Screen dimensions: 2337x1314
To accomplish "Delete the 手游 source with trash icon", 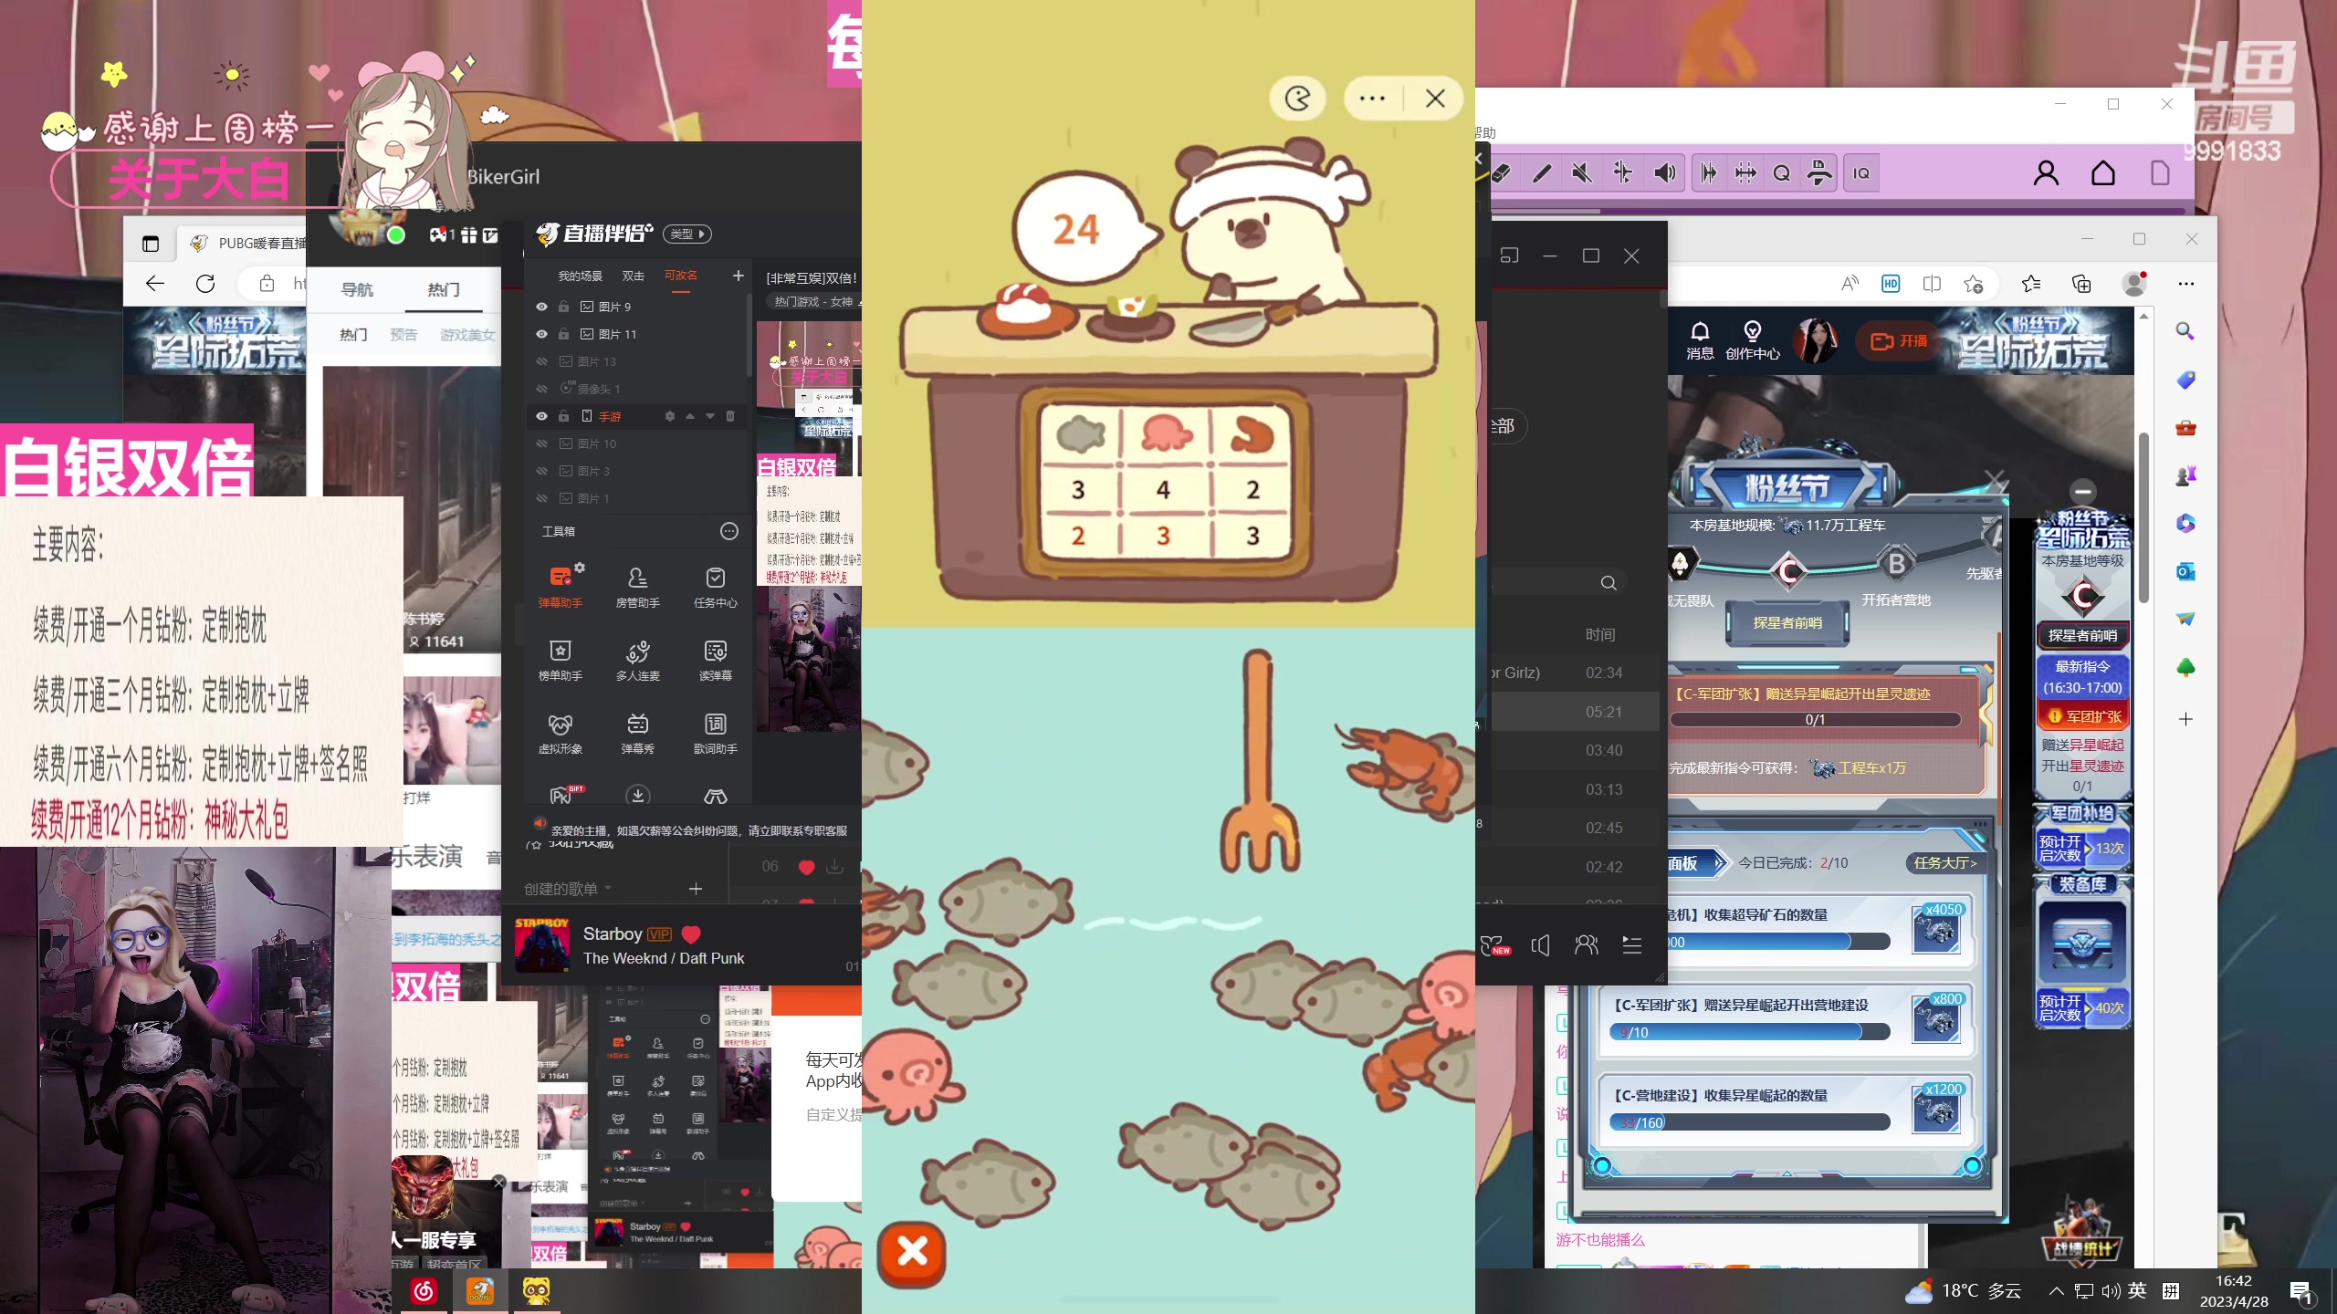I will [x=730, y=416].
